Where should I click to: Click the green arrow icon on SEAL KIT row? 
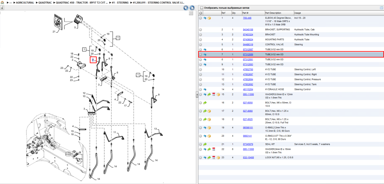pyautogui.click(x=205, y=144)
